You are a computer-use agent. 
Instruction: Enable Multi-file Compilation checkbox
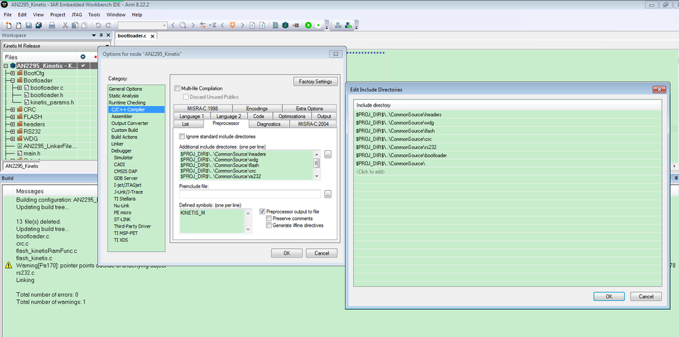point(177,88)
